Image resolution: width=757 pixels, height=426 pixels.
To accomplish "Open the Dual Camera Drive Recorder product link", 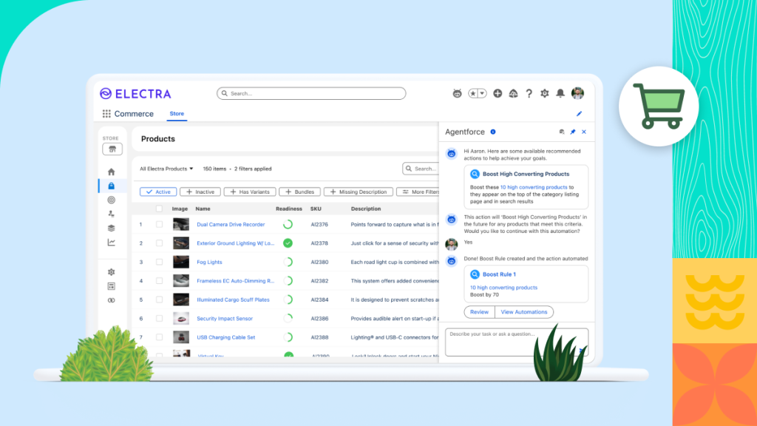I will point(231,225).
